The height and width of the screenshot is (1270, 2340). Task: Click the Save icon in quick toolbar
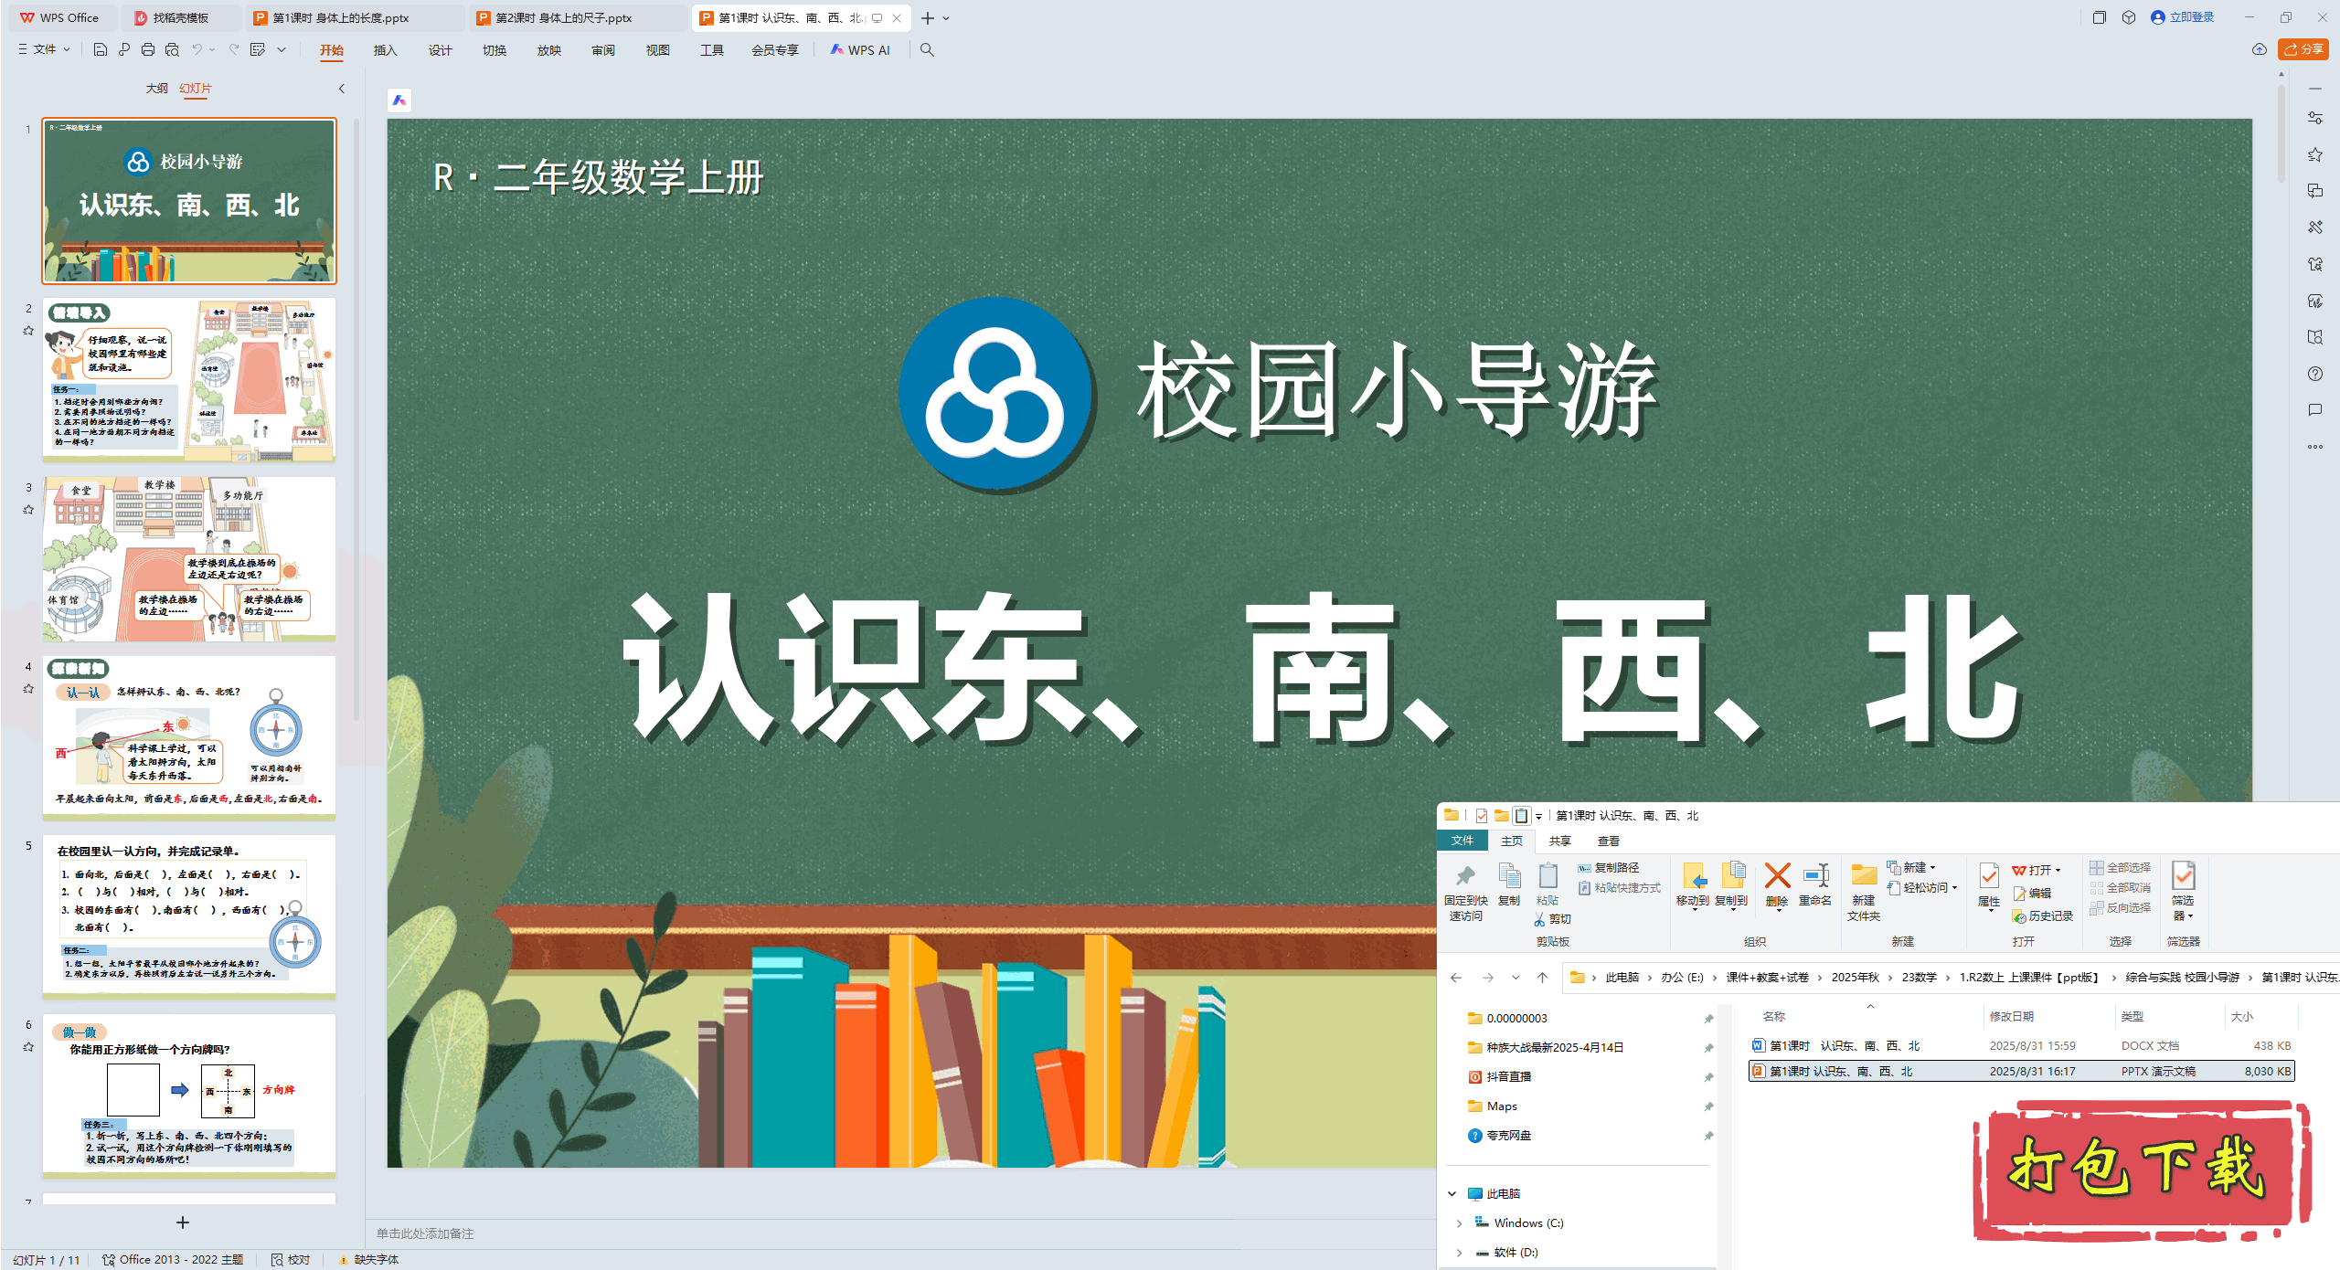coord(101,49)
